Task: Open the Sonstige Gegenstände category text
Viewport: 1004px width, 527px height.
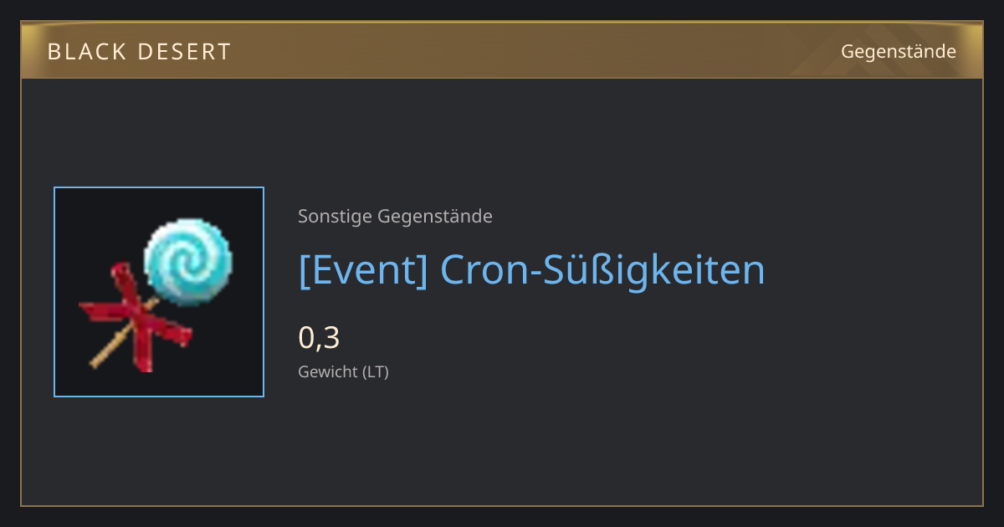Action: point(395,217)
